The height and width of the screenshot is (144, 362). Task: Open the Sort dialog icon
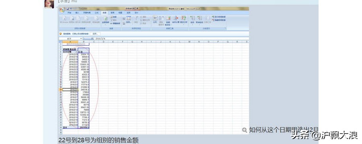click(129, 18)
